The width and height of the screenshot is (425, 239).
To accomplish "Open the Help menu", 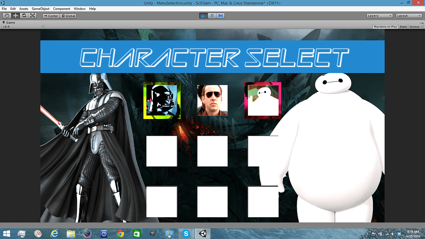I will coord(93,9).
